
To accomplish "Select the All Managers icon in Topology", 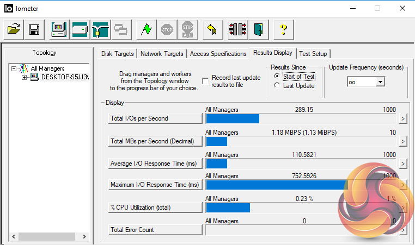I will [x=23, y=68].
